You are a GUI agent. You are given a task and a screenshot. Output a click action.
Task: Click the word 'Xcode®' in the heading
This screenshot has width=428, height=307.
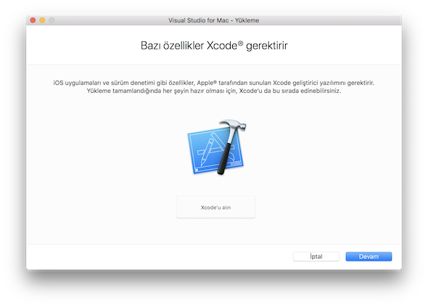[x=225, y=45]
